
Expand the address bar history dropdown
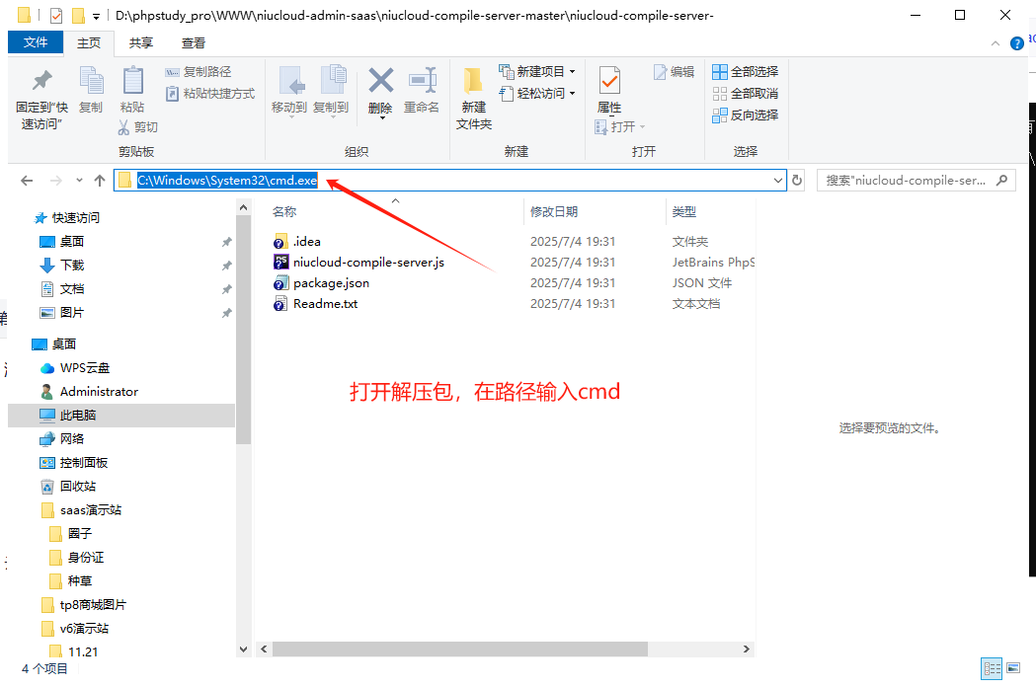tap(778, 181)
